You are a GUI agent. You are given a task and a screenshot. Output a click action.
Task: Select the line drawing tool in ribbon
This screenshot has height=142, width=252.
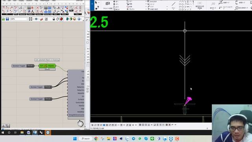[174, 4]
